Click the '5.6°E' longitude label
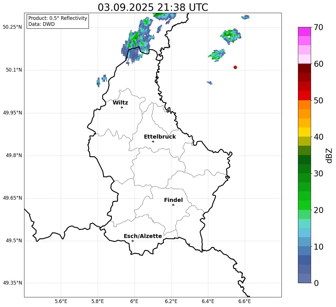Screen dimensions: 336x307 [61, 301]
